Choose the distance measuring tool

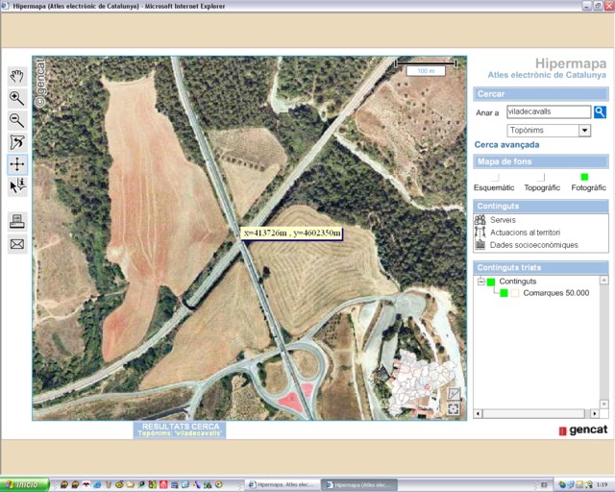pyautogui.click(x=17, y=142)
